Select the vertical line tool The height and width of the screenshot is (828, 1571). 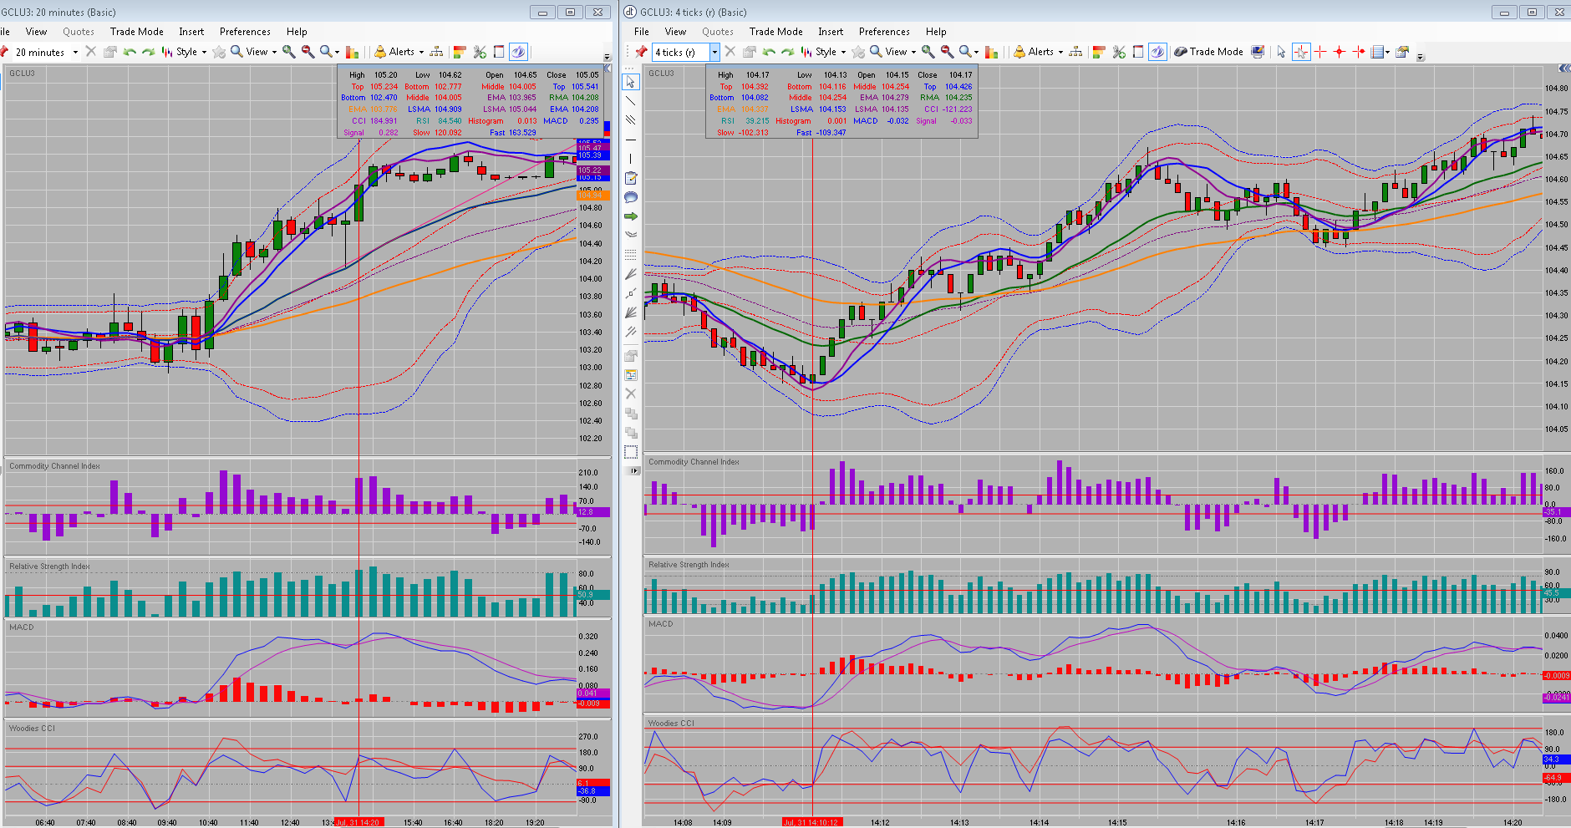631,159
